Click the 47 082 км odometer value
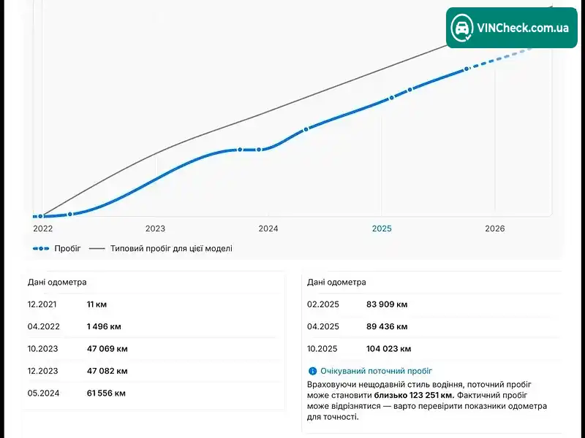 (107, 371)
